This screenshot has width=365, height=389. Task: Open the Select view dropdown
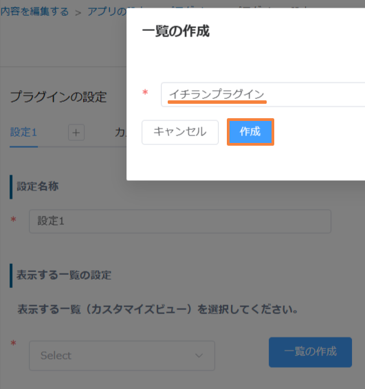point(122,355)
